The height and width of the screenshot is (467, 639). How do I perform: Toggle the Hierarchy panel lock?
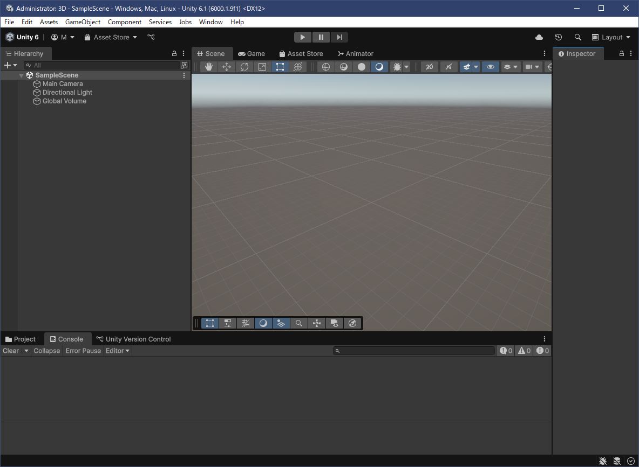pos(174,53)
